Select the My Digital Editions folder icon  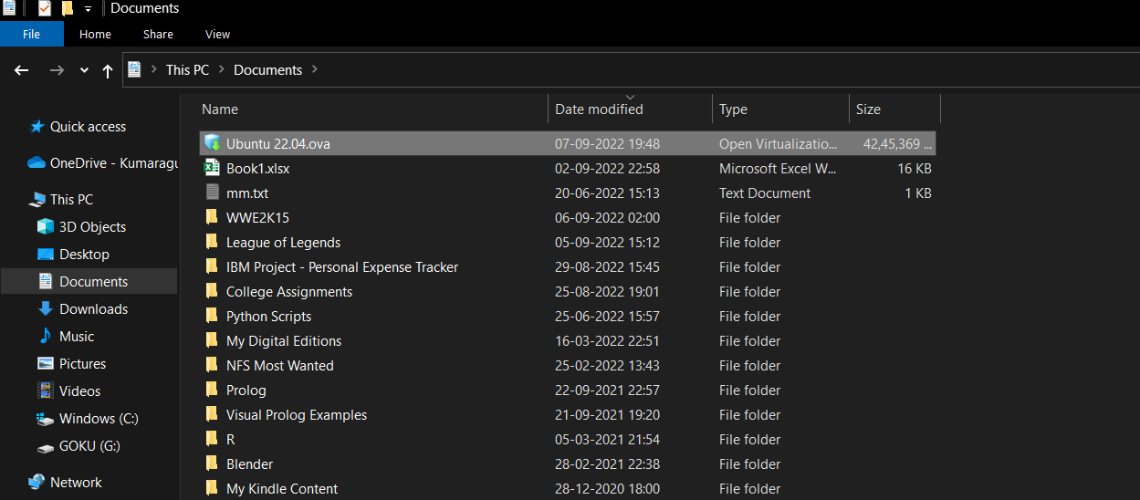[212, 340]
